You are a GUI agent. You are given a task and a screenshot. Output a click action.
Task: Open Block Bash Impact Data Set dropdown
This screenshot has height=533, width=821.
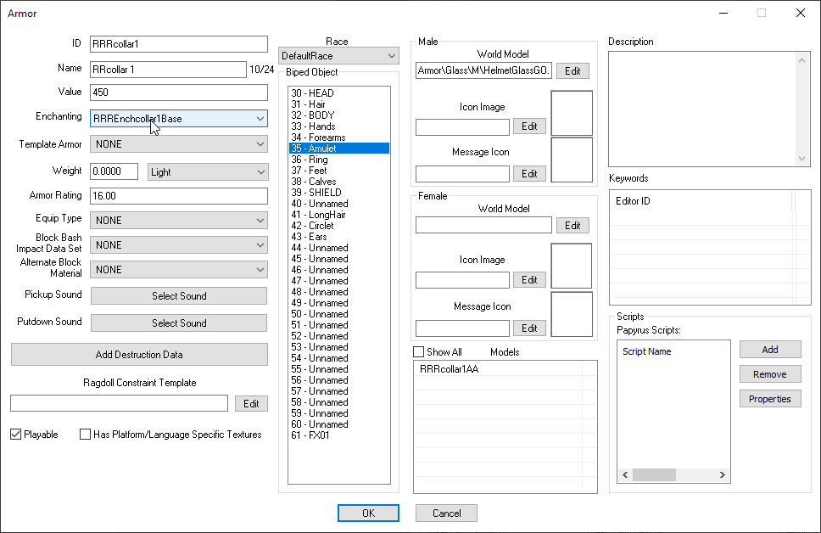pos(179,244)
